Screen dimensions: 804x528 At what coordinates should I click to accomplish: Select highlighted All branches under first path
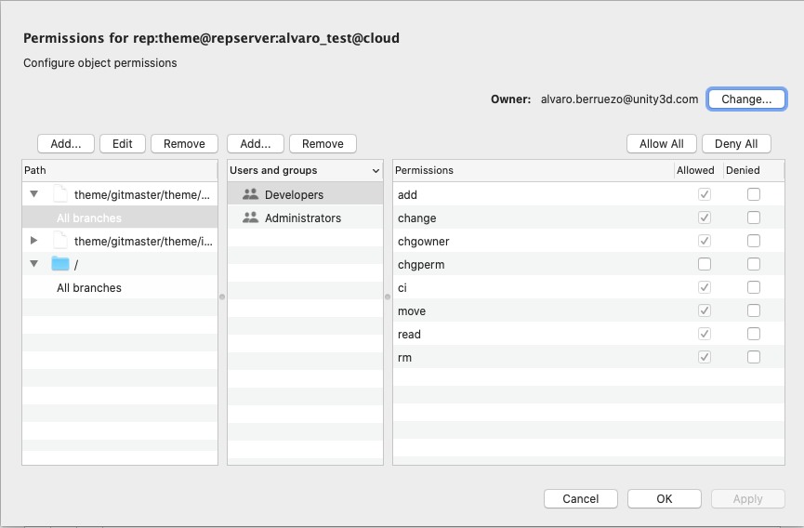120,218
